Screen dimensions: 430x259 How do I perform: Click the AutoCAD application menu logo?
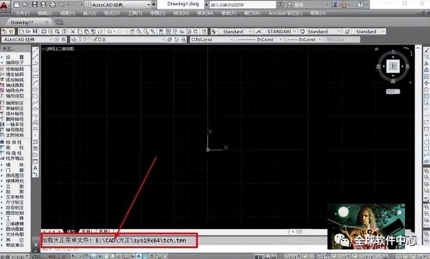pyautogui.click(x=5, y=4)
